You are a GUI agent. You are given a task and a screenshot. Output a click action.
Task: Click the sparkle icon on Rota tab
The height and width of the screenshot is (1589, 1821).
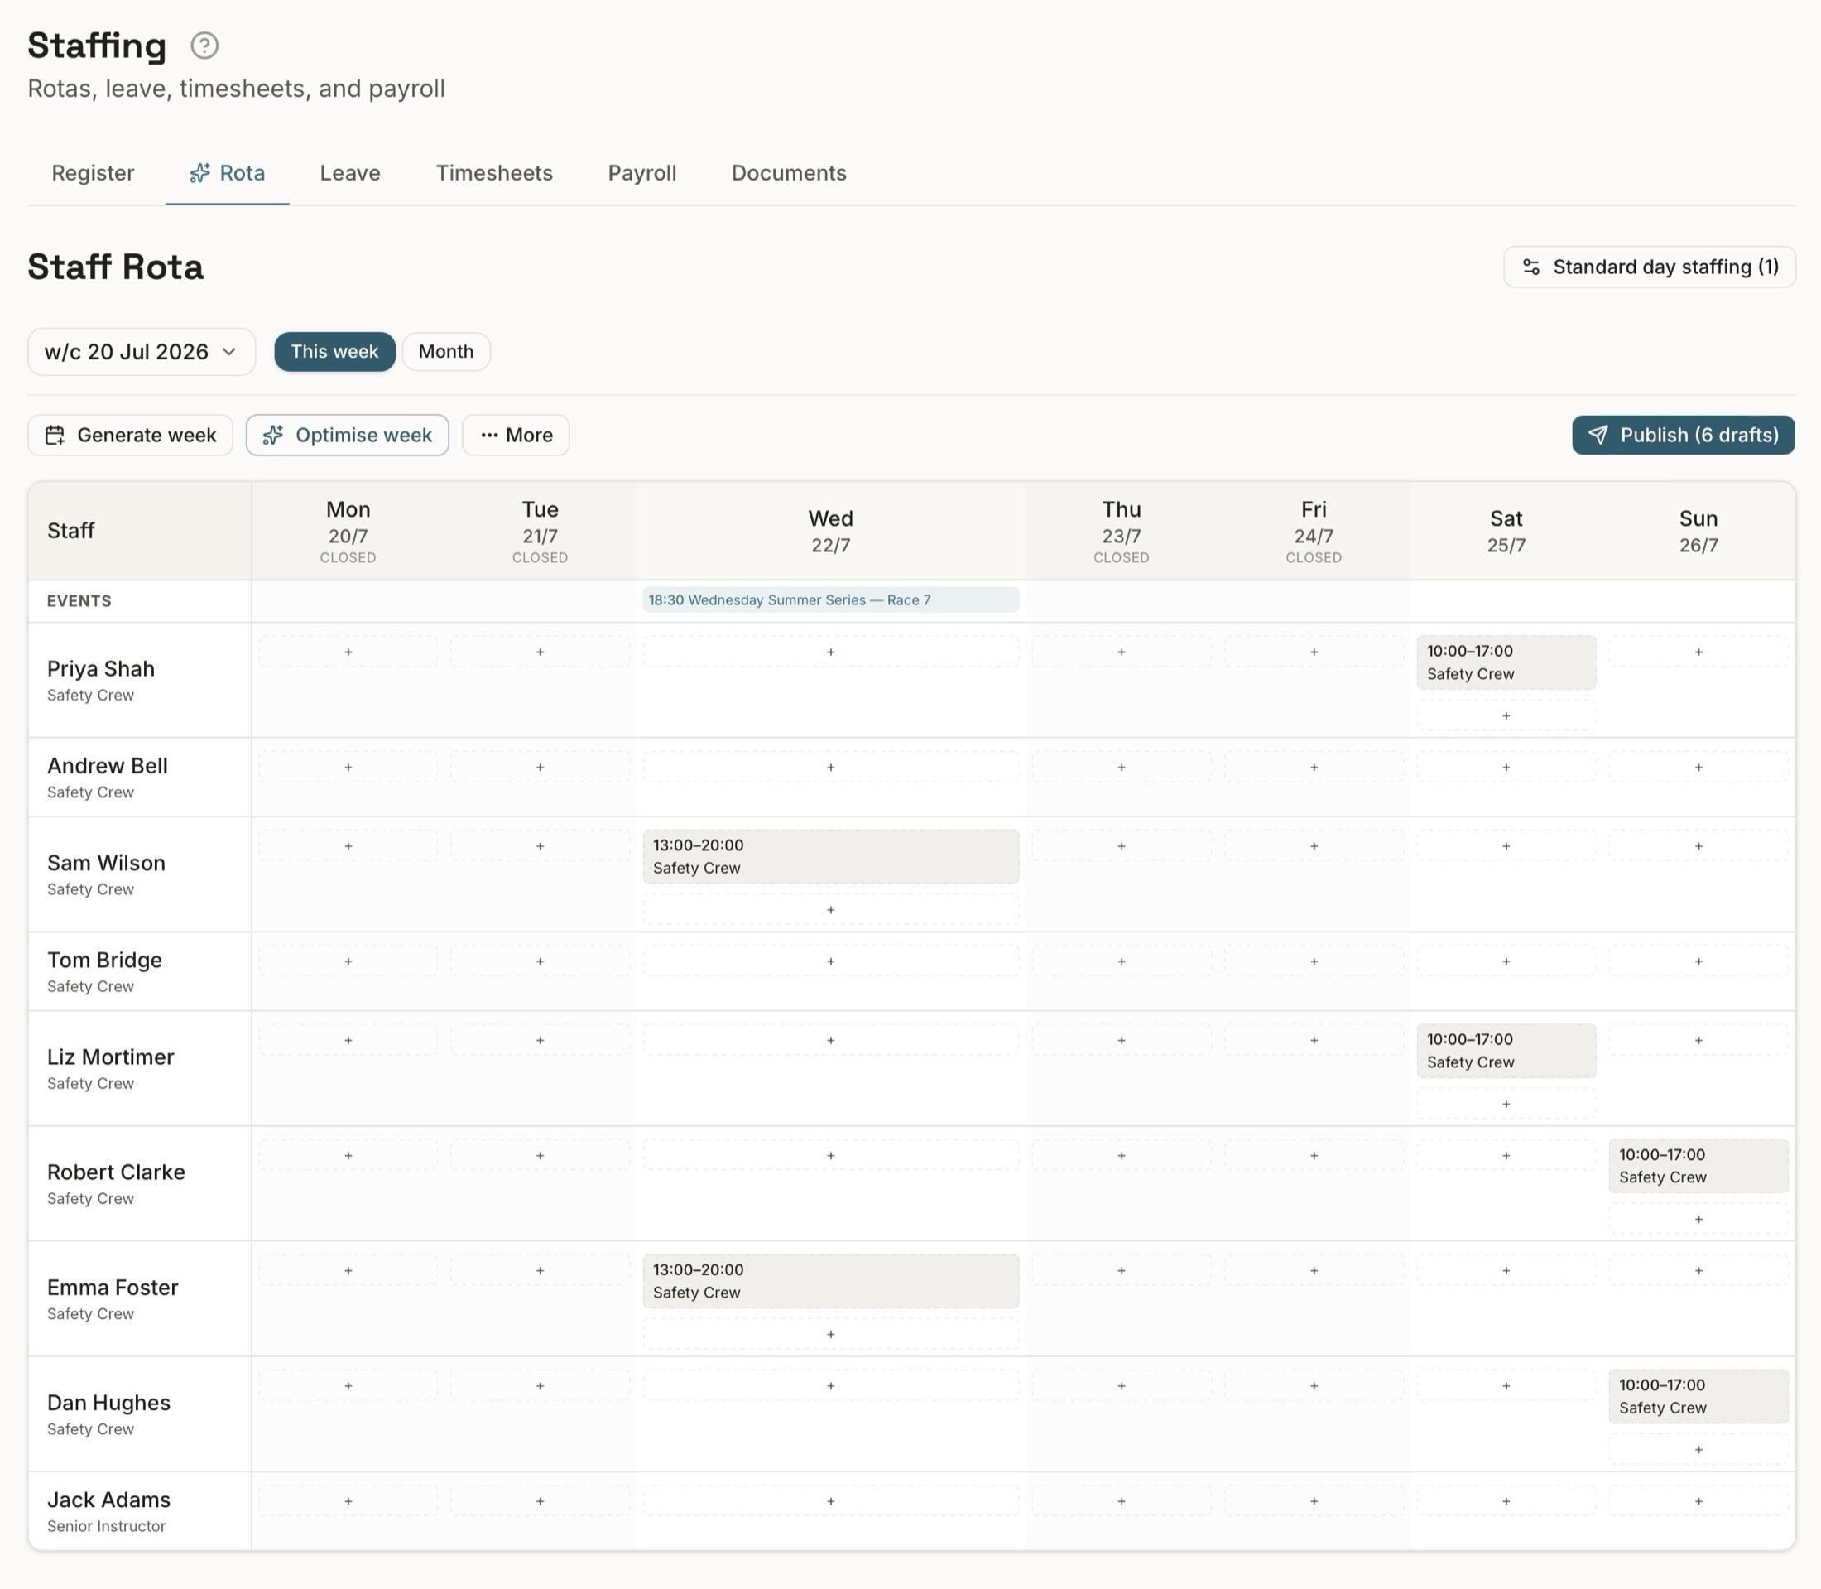(x=200, y=173)
